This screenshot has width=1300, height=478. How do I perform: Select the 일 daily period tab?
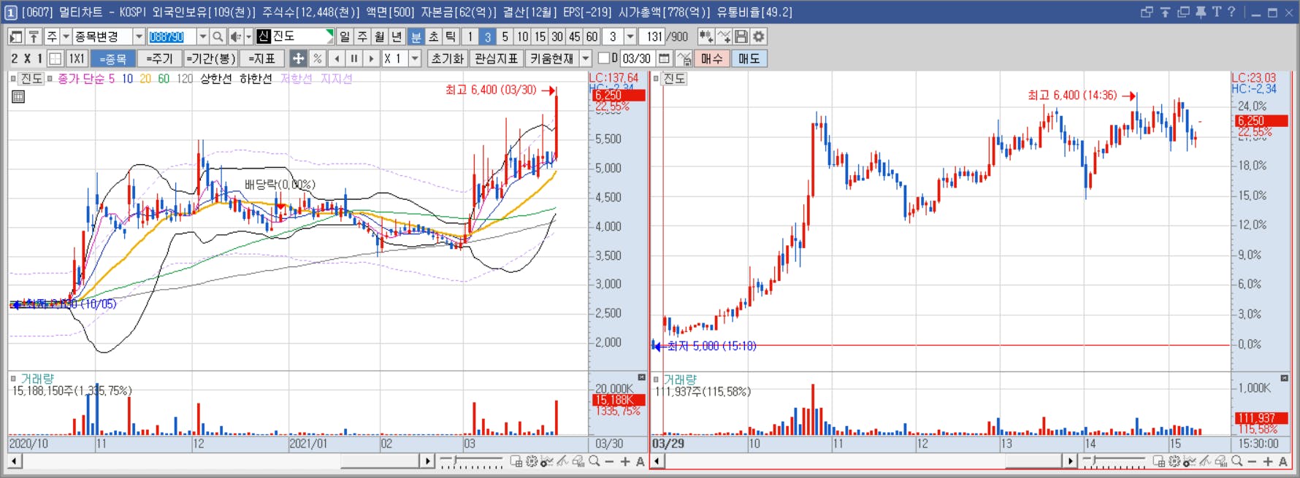(x=345, y=36)
